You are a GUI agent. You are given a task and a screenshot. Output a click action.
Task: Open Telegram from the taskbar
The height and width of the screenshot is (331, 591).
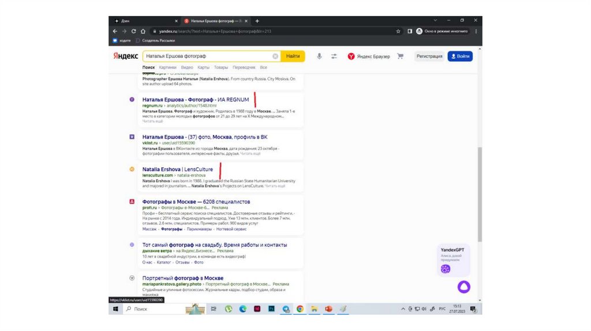pyautogui.click(x=286, y=309)
